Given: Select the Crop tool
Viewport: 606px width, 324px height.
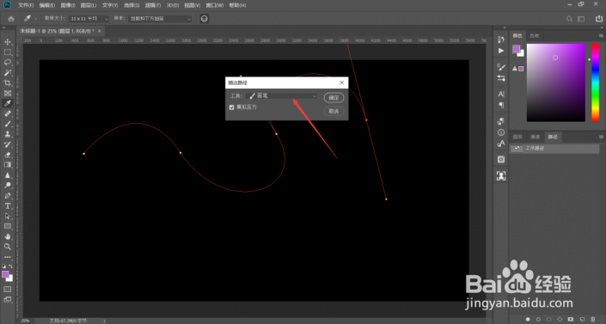Looking at the screenshot, I should pos(8,83).
